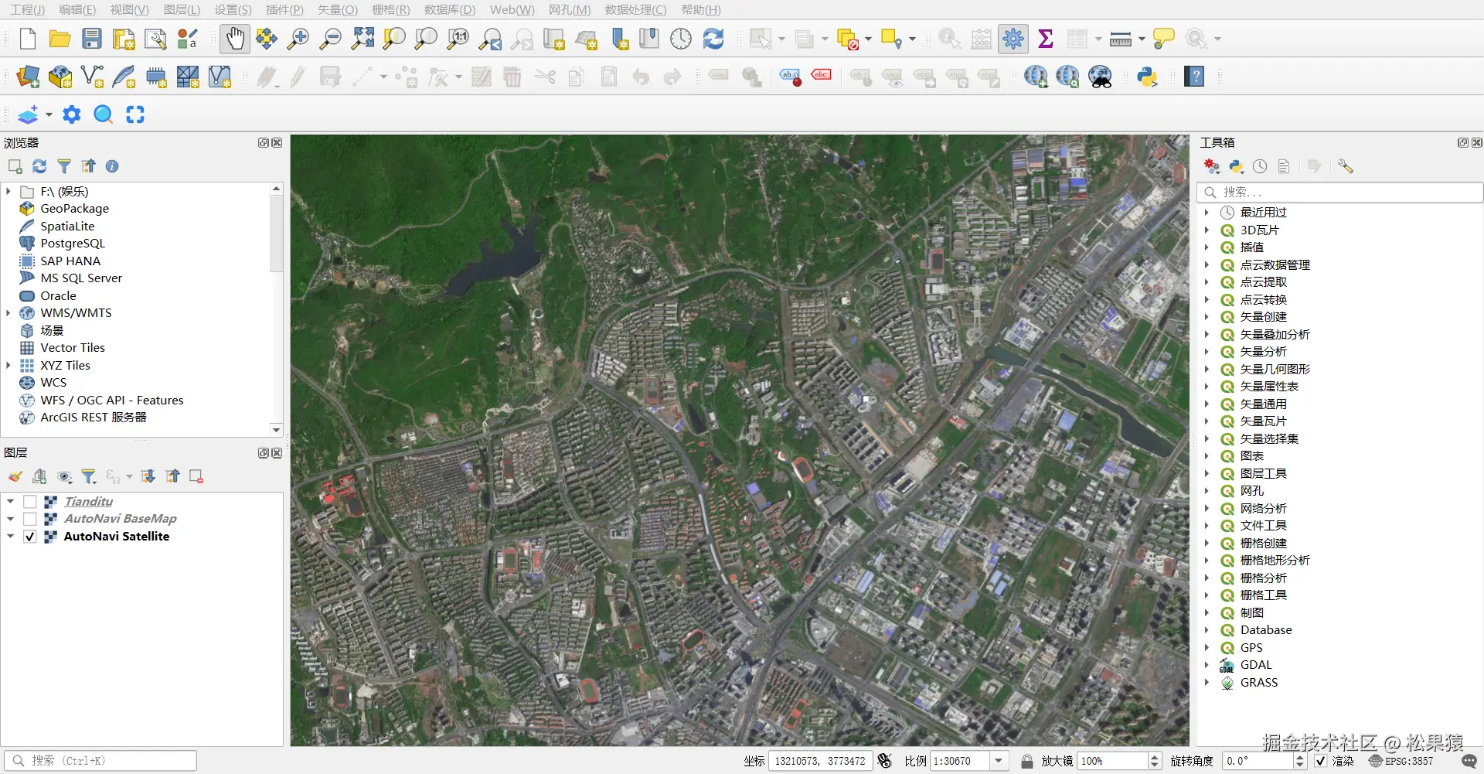Screen dimensions: 1484x774
Task: Enable the Tianditu layer checkbox
Action: coord(30,502)
